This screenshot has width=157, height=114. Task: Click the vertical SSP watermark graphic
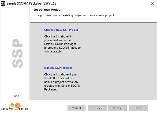17,54
